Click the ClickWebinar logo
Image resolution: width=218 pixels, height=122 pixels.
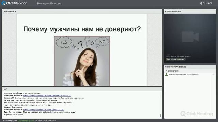14,3
